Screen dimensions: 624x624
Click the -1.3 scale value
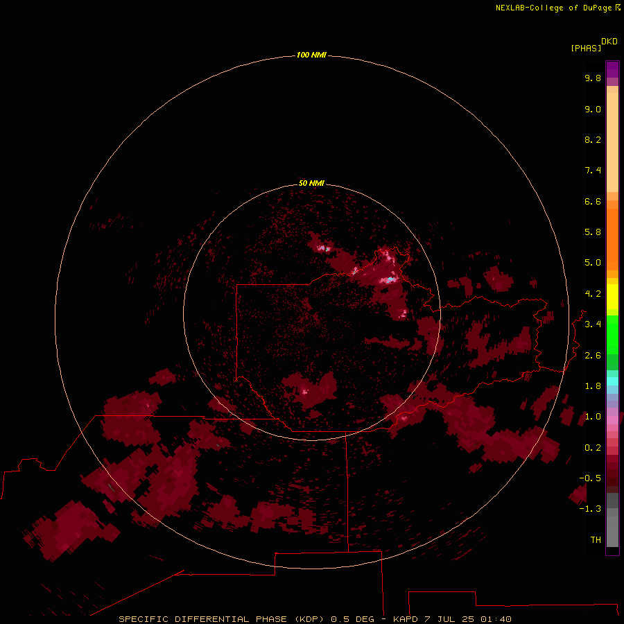click(x=590, y=509)
